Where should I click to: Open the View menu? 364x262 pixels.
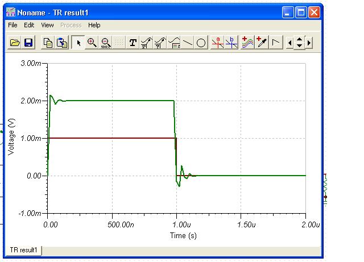coord(47,25)
